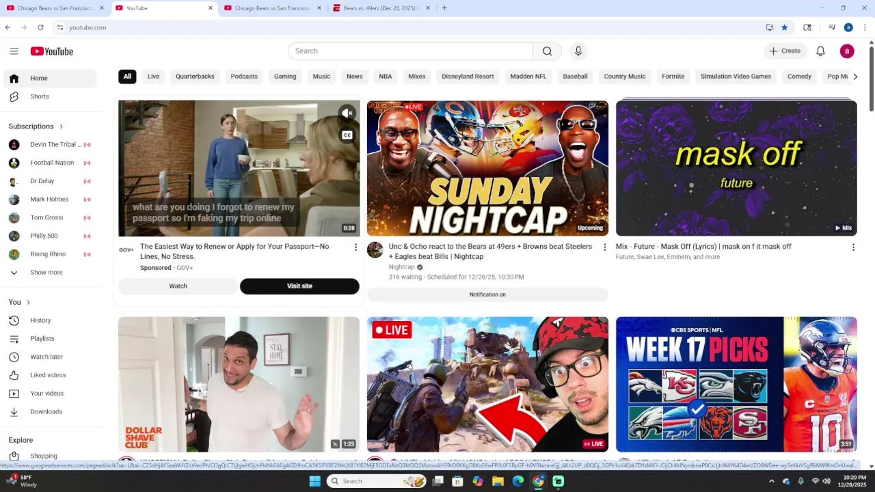Unmute the passport ad video preview
The image size is (875, 492).
pyautogui.click(x=347, y=113)
